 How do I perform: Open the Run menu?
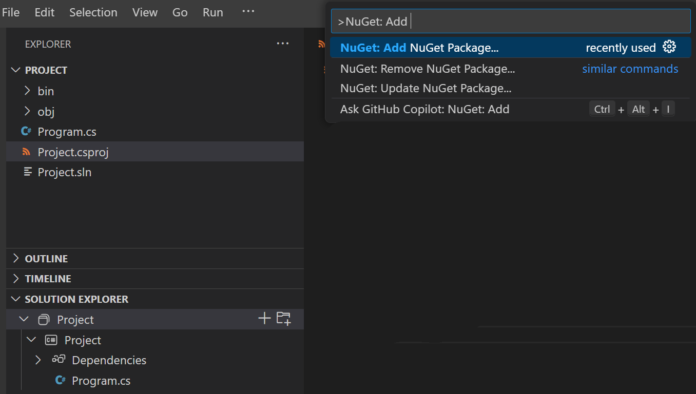tap(212, 12)
